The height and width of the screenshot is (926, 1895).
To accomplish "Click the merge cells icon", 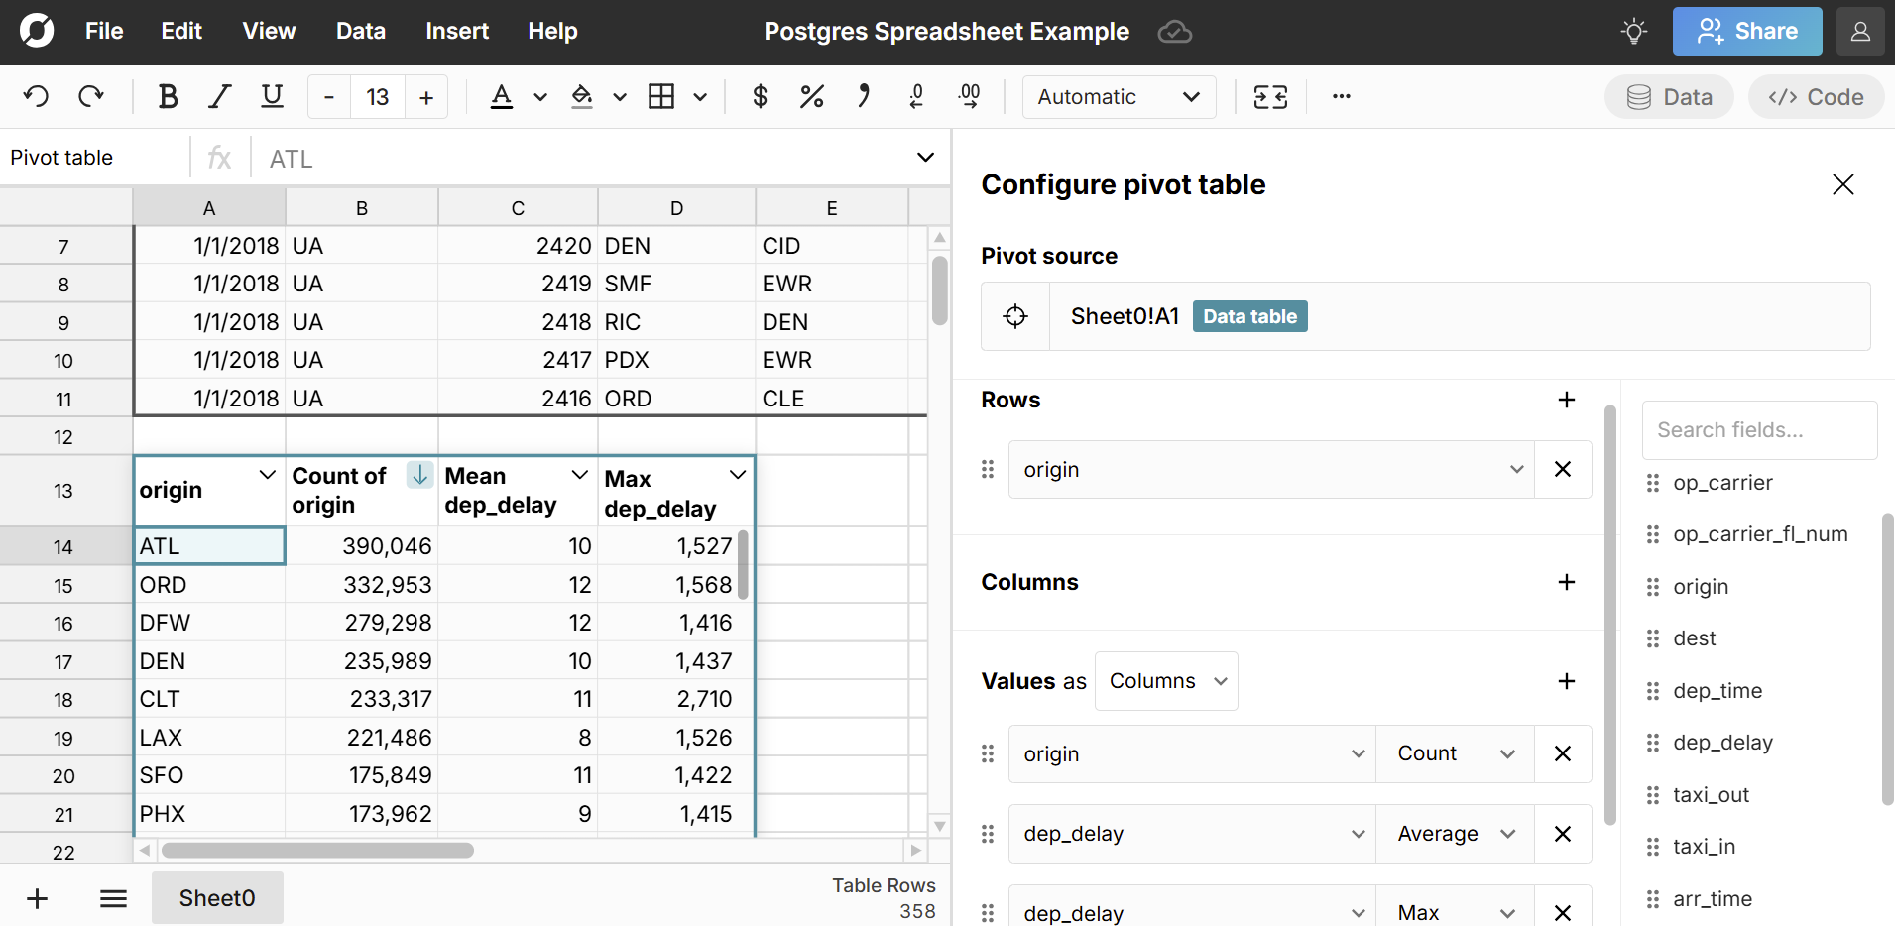I will click(1270, 96).
